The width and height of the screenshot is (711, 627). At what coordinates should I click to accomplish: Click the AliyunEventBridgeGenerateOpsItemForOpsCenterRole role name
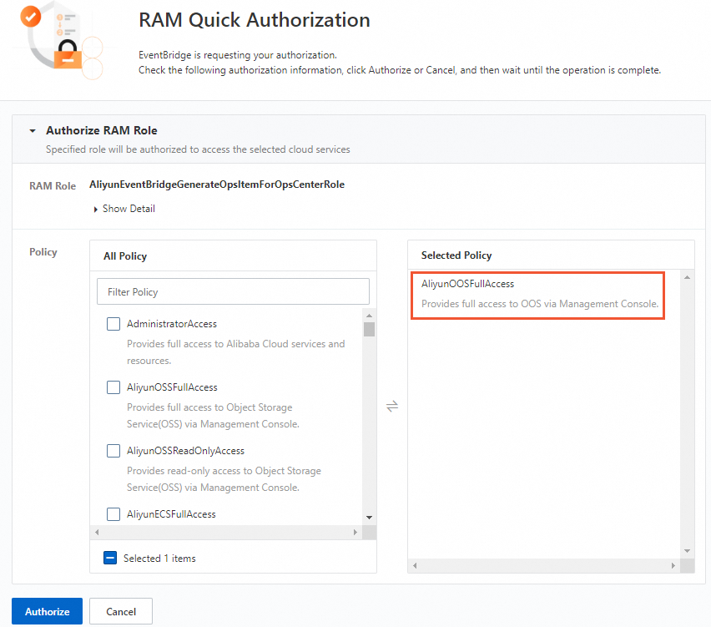click(217, 185)
